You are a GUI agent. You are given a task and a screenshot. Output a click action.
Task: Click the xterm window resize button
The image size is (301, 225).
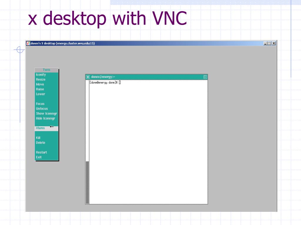[x=205, y=77]
